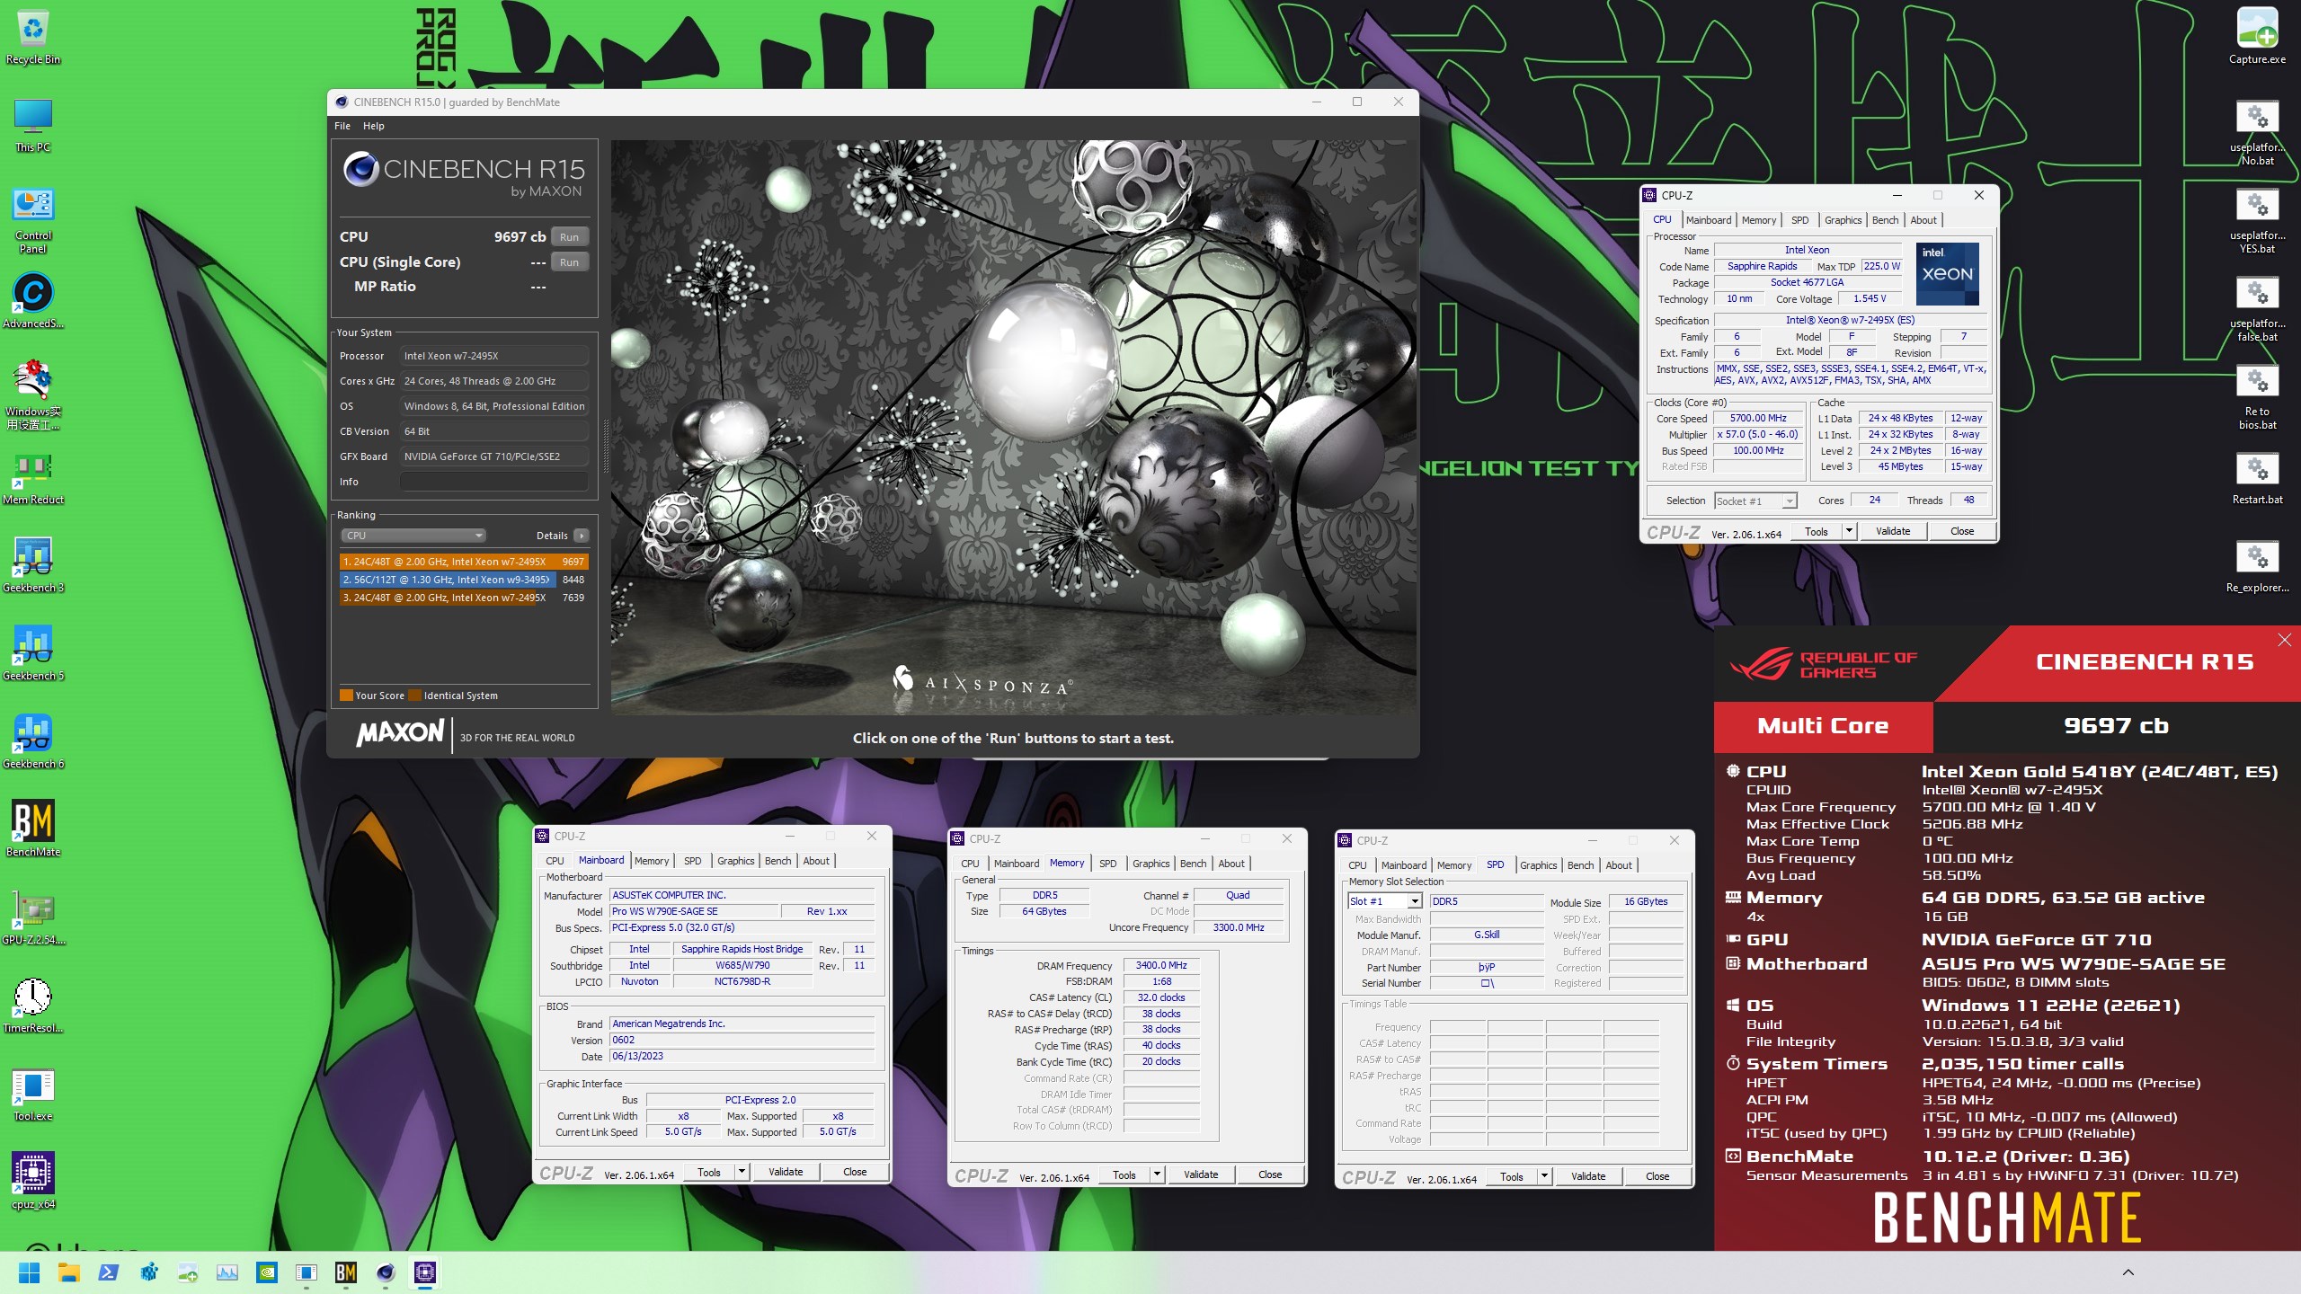Switch to BenchMate in the taskbar
The height and width of the screenshot is (1294, 2301).
[x=346, y=1272]
